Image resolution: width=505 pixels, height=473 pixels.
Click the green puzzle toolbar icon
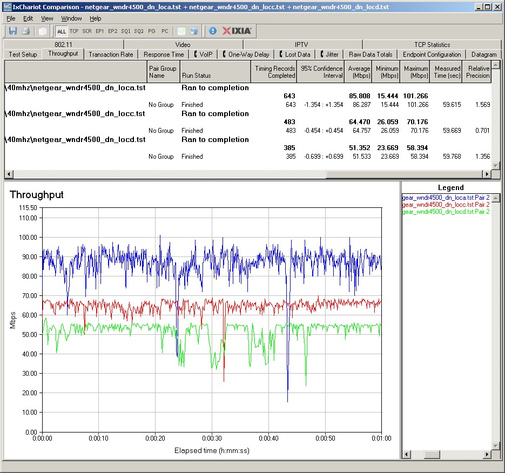pos(181,31)
